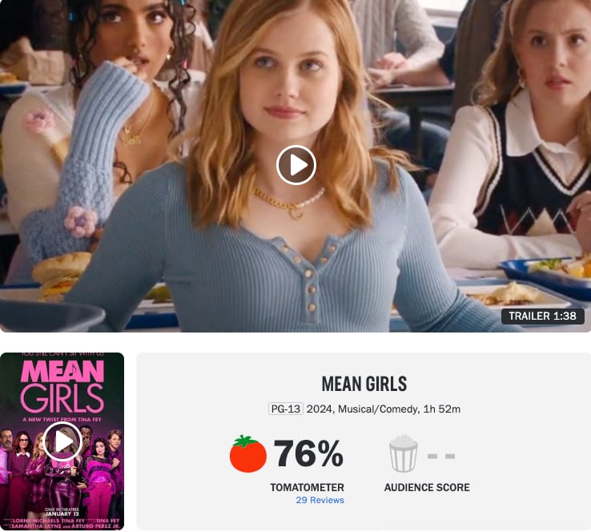Select the 76% Tomatometer score

[x=308, y=453]
